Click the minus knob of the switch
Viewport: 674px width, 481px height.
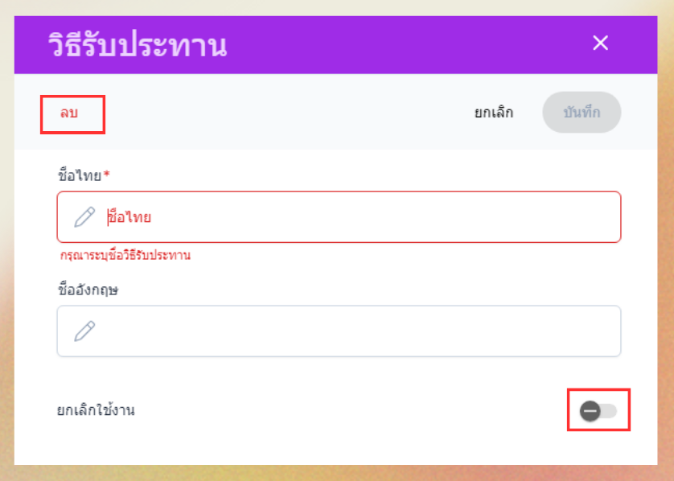[x=590, y=411]
